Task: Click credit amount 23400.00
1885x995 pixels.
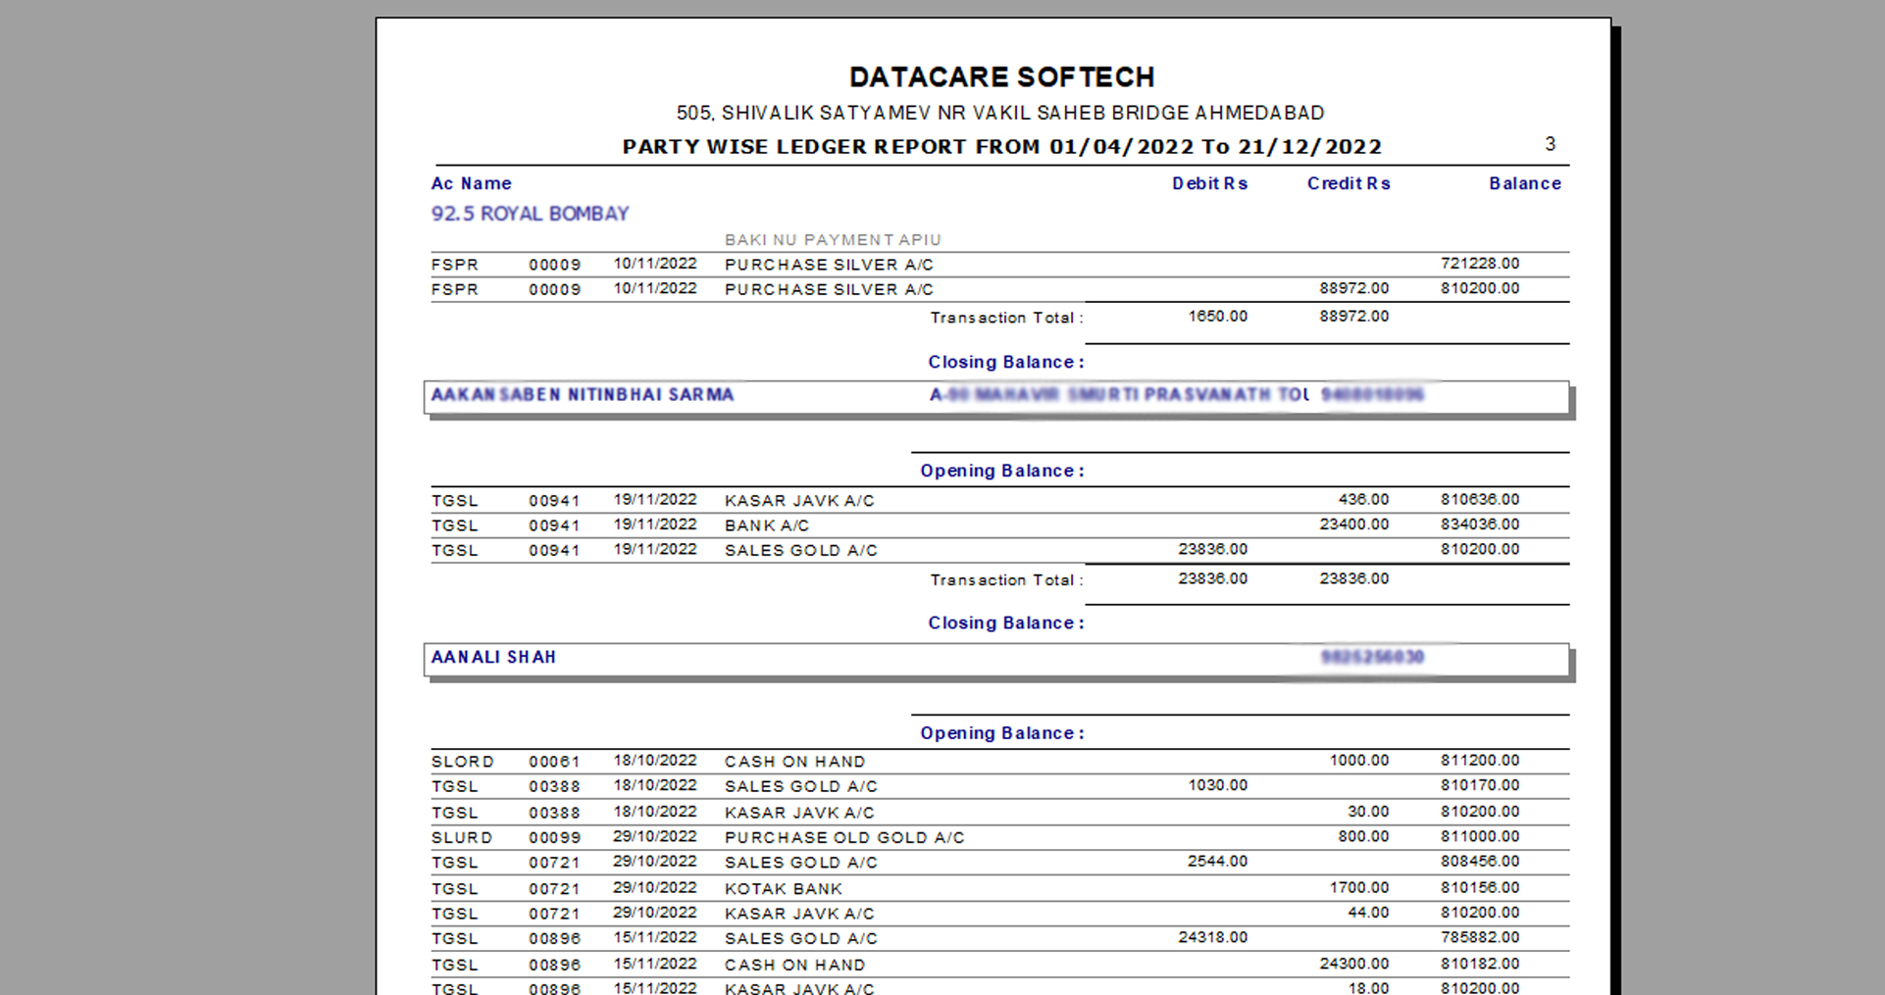Action: click(1353, 524)
